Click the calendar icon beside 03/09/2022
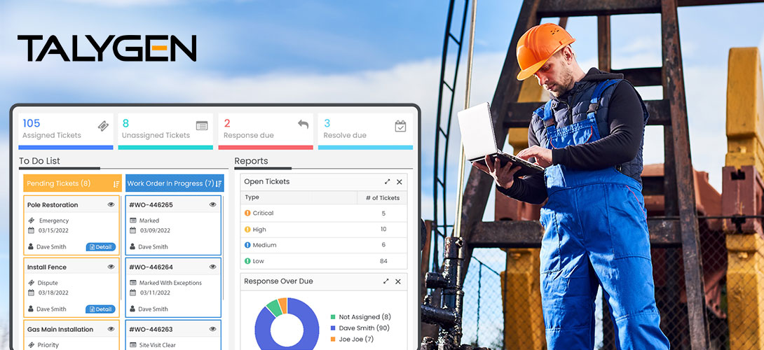 coord(133,230)
